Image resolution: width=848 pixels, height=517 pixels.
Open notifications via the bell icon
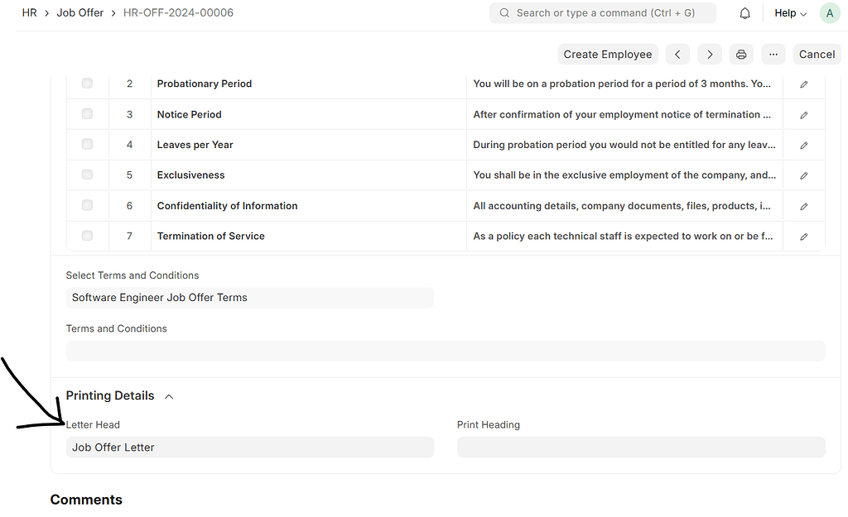pyautogui.click(x=744, y=12)
